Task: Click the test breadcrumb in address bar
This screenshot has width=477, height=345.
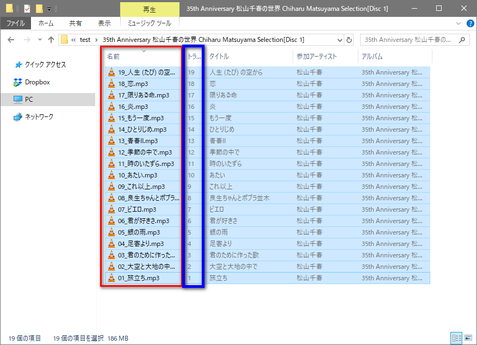Action: click(x=85, y=40)
